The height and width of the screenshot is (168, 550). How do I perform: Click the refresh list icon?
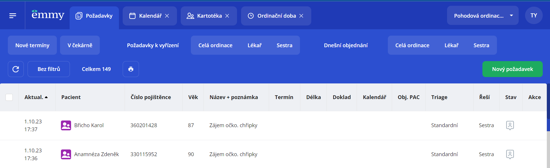click(x=16, y=69)
